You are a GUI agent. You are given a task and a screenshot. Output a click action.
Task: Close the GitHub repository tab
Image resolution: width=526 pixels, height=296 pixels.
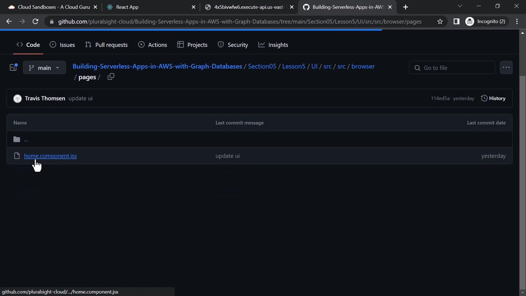point(390,7)
